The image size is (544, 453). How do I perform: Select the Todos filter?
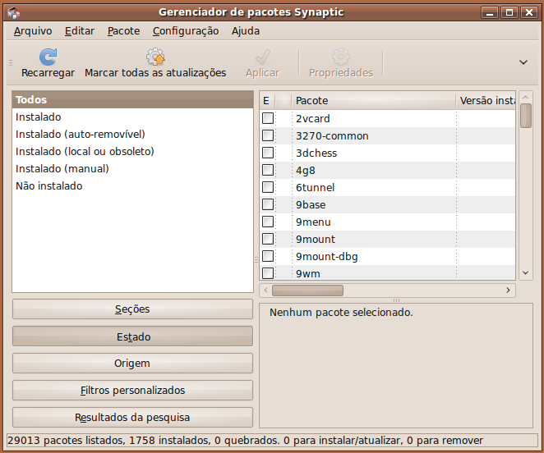(132, 100)
